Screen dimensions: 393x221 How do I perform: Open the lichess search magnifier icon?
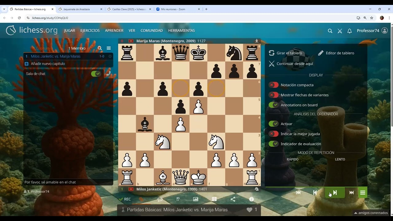(330, 31)
